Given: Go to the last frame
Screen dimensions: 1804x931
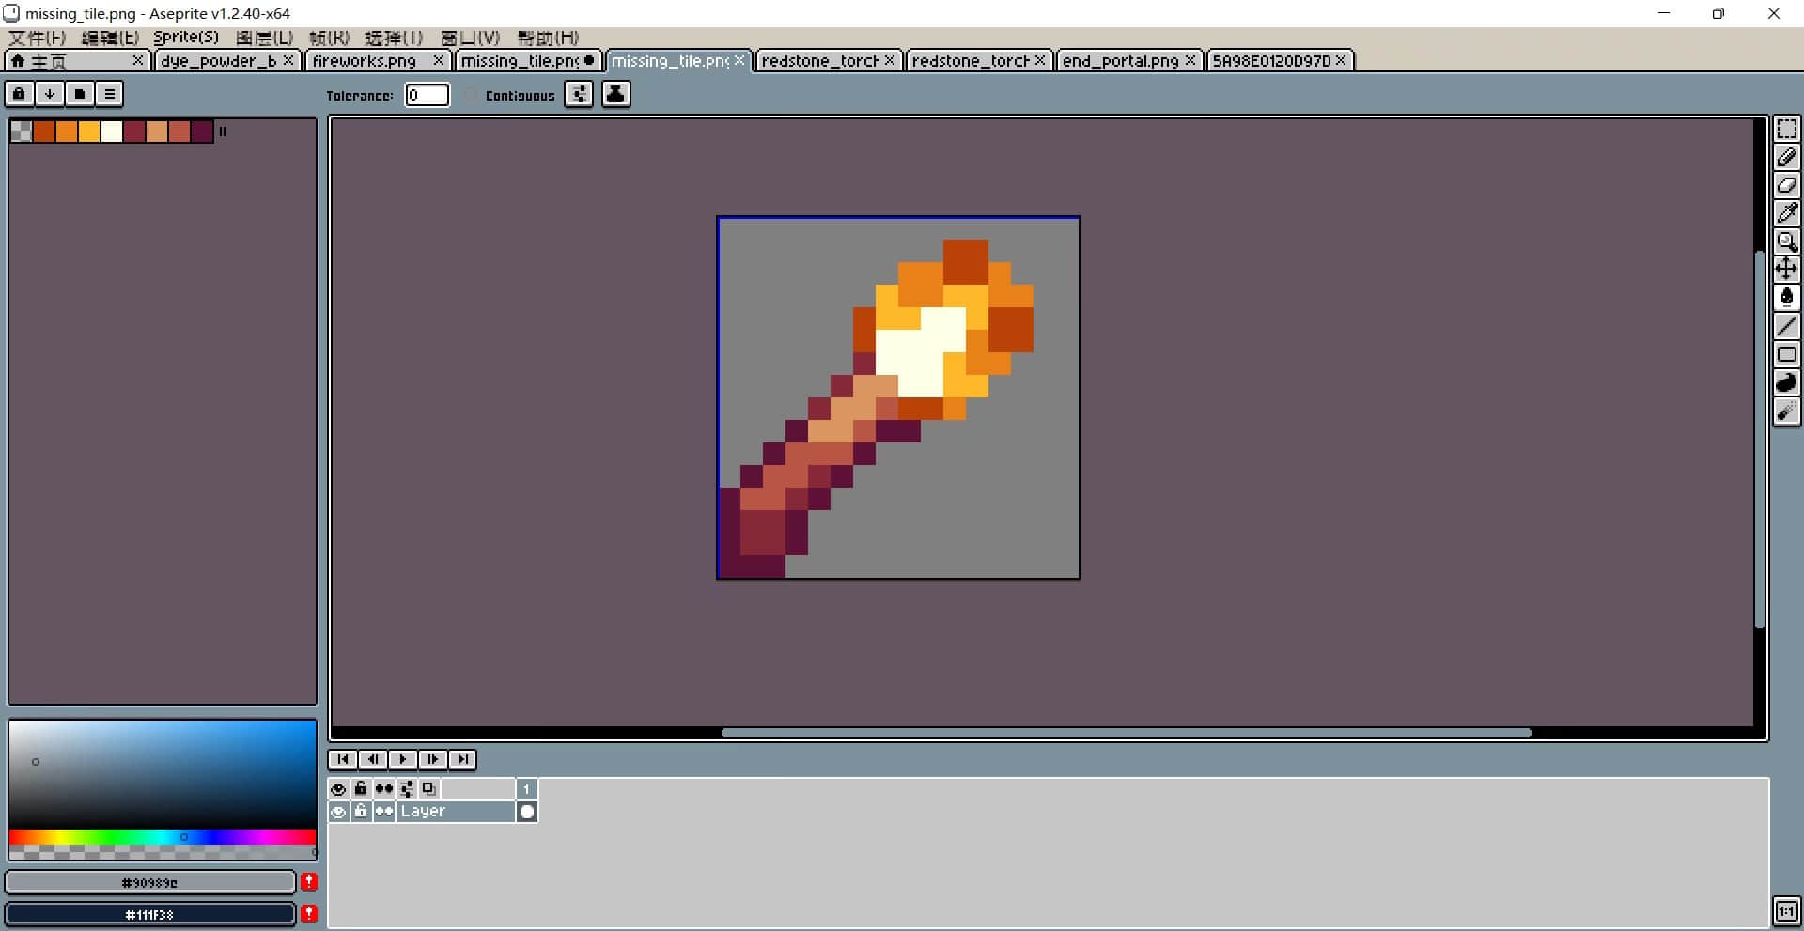Looking at the screenshot, I should [462, 759].
